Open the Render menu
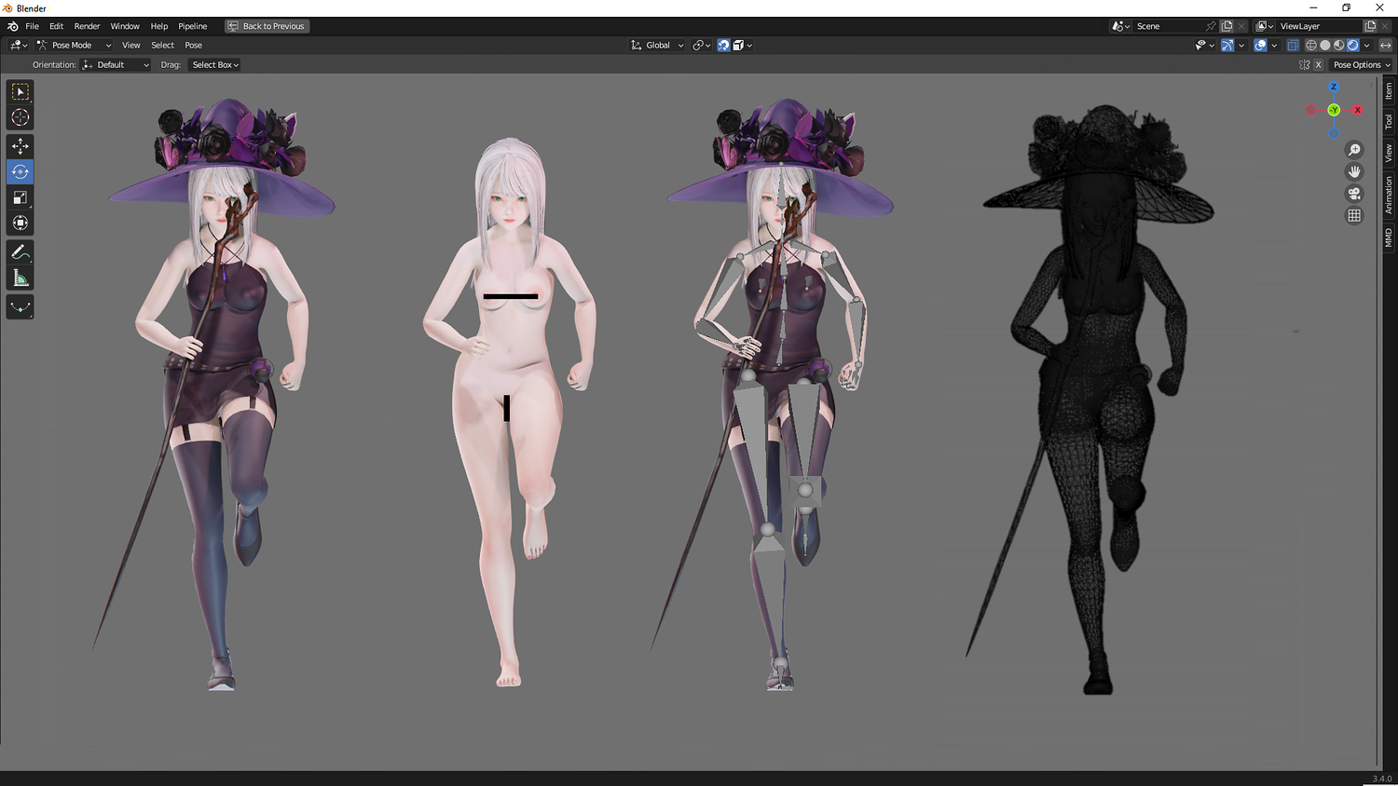The width and height of the screenshot is (1398, 786). (87, 26)
